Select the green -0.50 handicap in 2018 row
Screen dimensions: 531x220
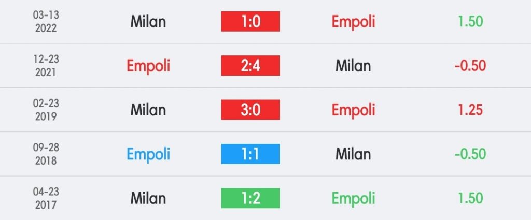point(470,154)
